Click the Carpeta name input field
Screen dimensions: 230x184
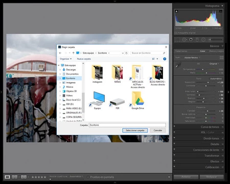click(127, 125)
